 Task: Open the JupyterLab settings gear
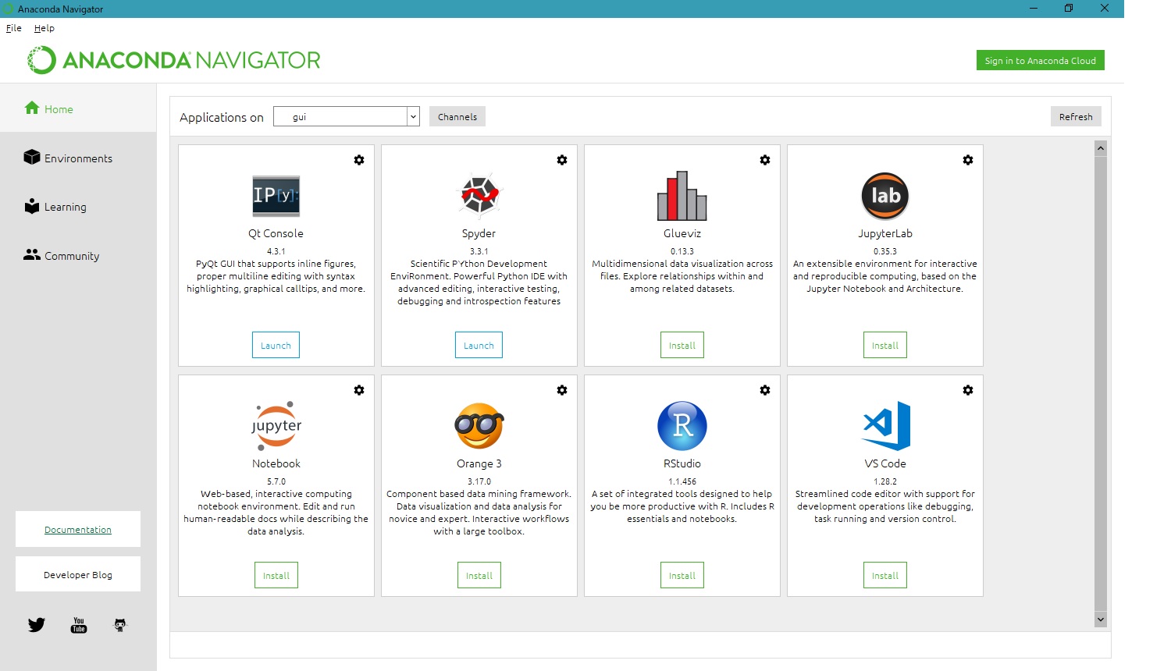[x=968, y=160]
